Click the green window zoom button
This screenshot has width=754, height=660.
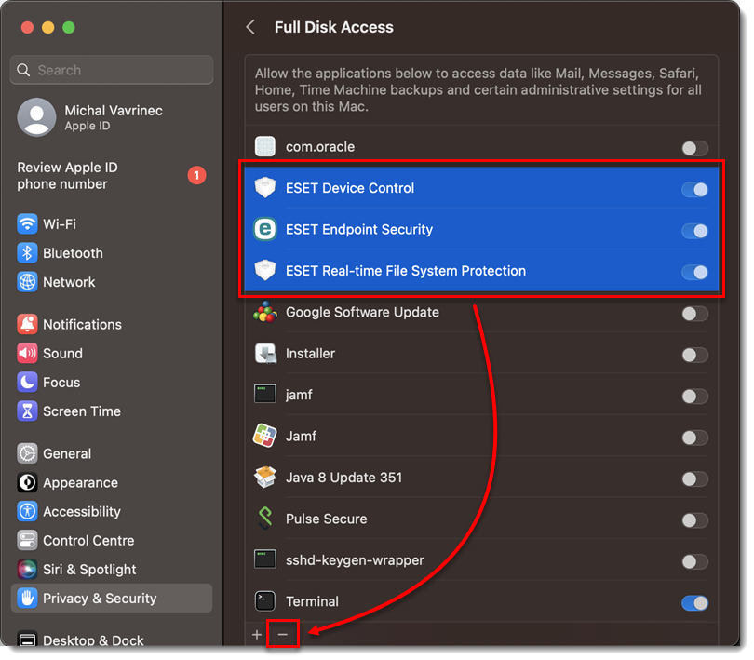click(x=69, y=27)
